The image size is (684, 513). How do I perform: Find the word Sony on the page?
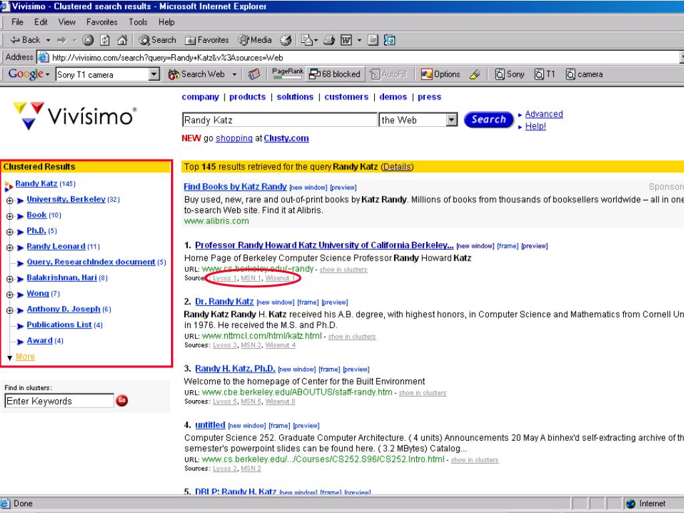(x=510, y=74)
